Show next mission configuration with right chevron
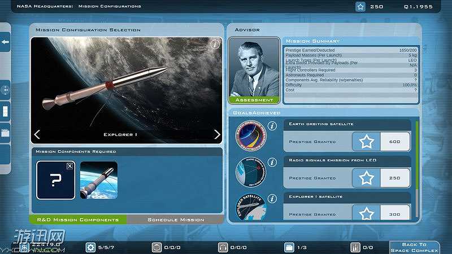 click(217, 134)
